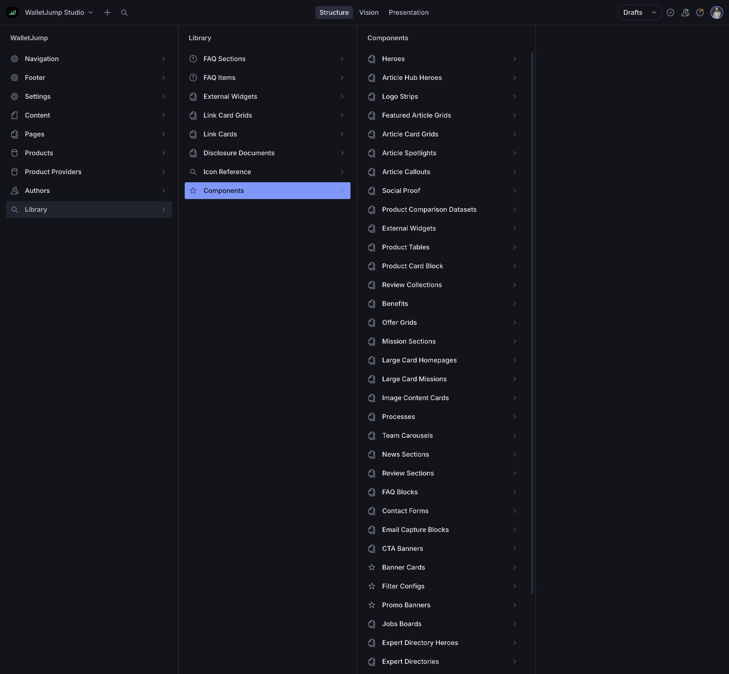The width and height of the screenshot is (729, 674).
Task: Switch to the Vision tab
Action: [369, 12]
